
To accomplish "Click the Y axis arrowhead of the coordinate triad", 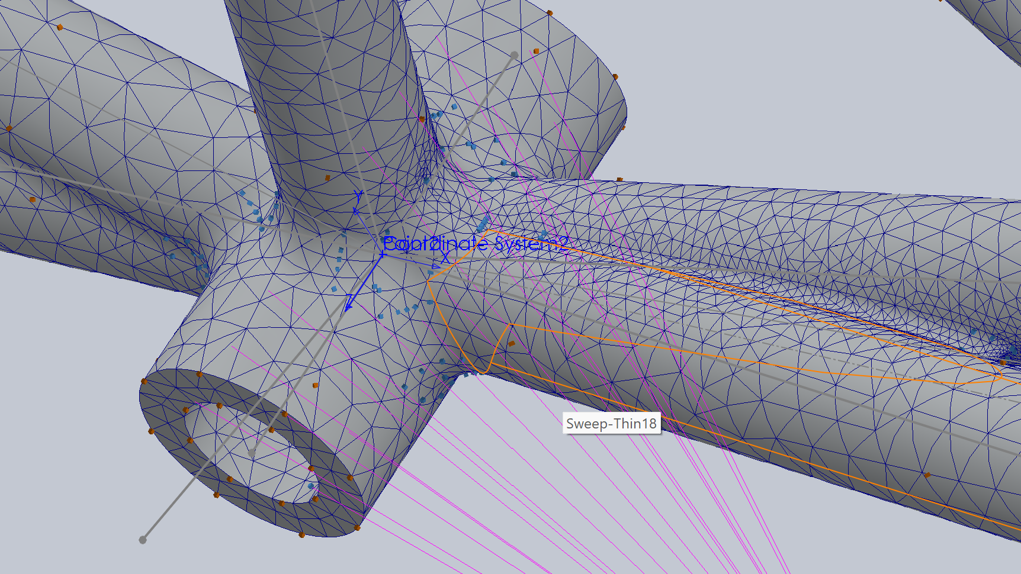I will click(x=357, y=209).
